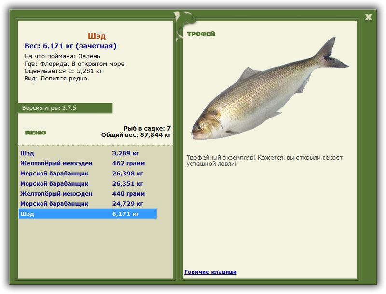Select the Шэд 3,289 кг row
The width and height of the screenshot is (386, 294).
point(88,153)
